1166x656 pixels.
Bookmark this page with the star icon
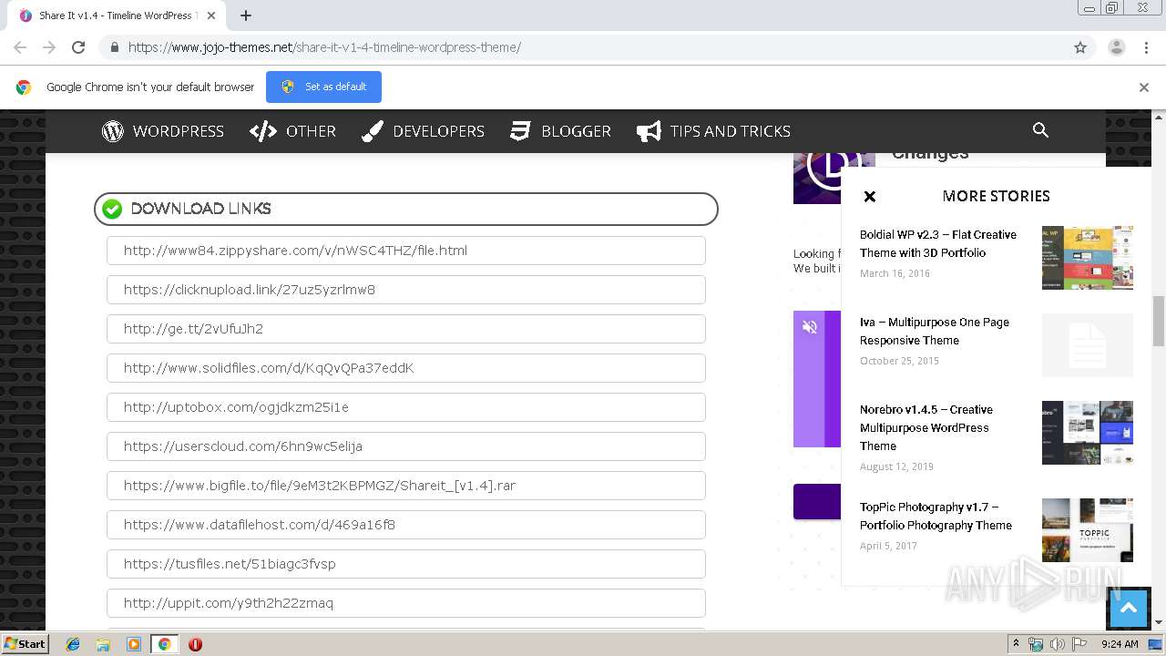pos(1080,47)
